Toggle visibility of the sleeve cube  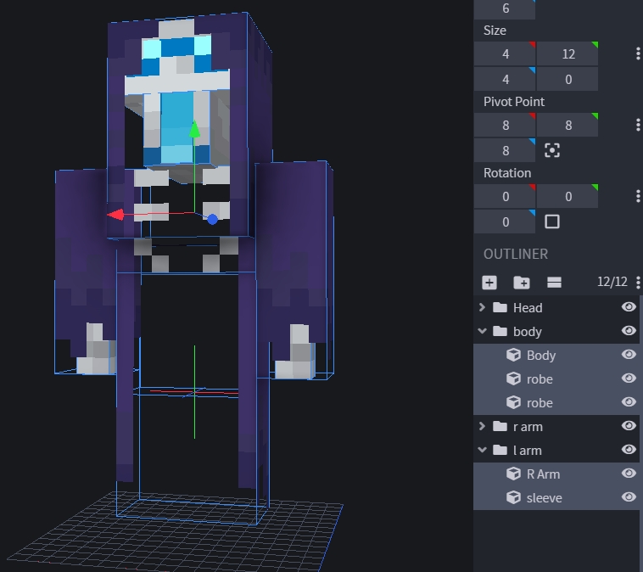pos(629,497)
